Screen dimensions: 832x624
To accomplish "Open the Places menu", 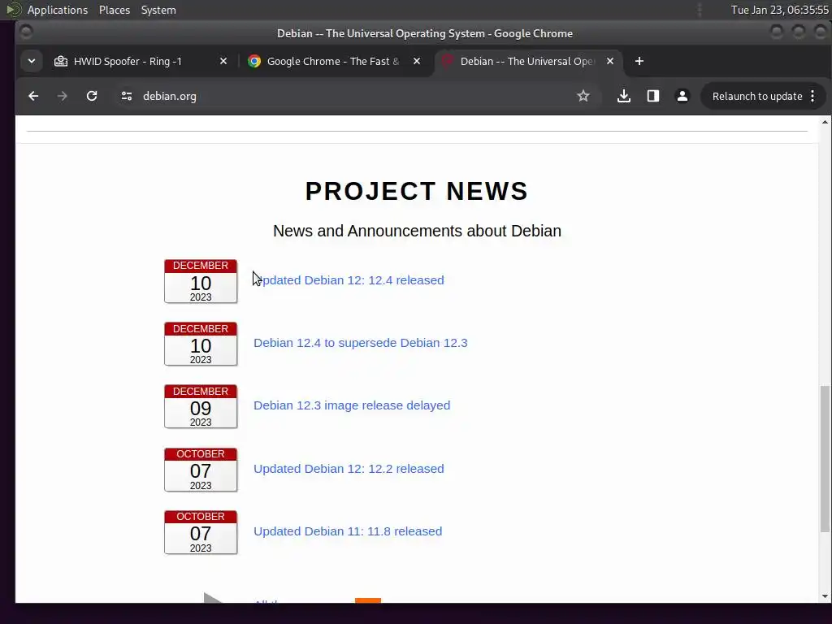I will [x=115, y=10].
